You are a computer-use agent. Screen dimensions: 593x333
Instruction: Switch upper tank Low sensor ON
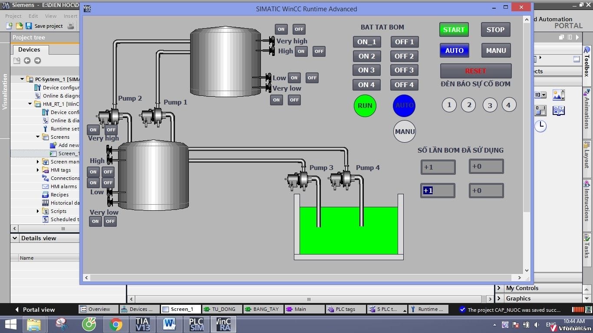tap(294, 78)
